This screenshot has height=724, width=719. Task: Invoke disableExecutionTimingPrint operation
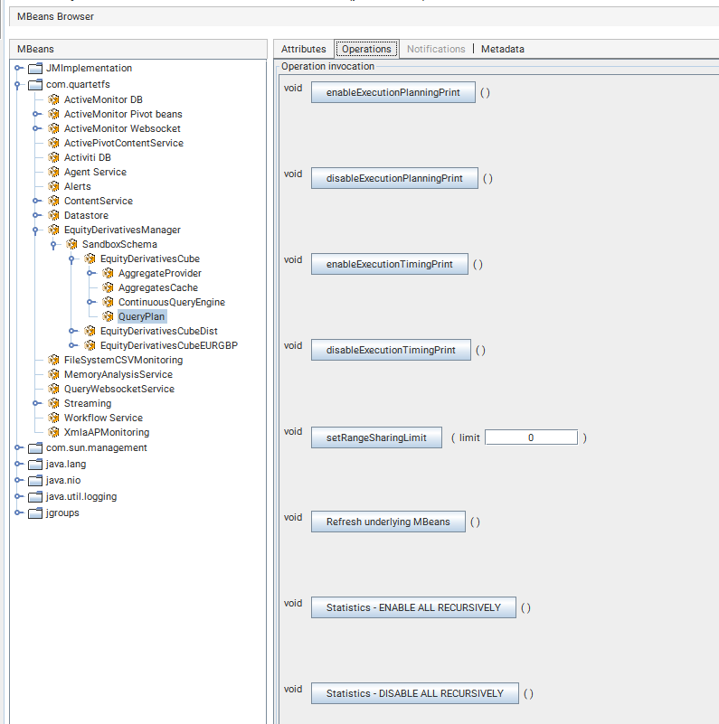pos(390,350)
